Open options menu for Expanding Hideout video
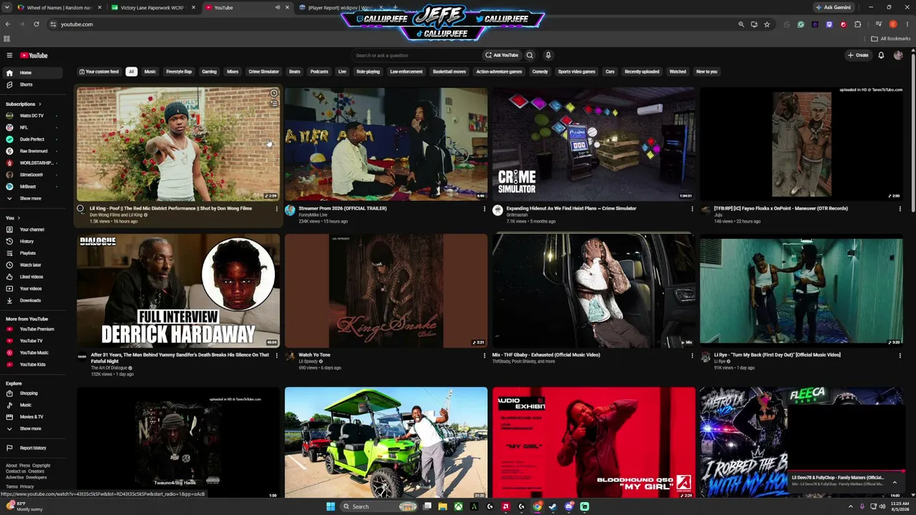 point(692,209)
